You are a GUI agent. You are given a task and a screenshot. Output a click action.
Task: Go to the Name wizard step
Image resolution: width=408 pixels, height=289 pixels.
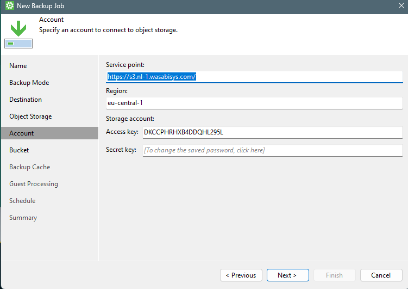click(x=18, y=66)
